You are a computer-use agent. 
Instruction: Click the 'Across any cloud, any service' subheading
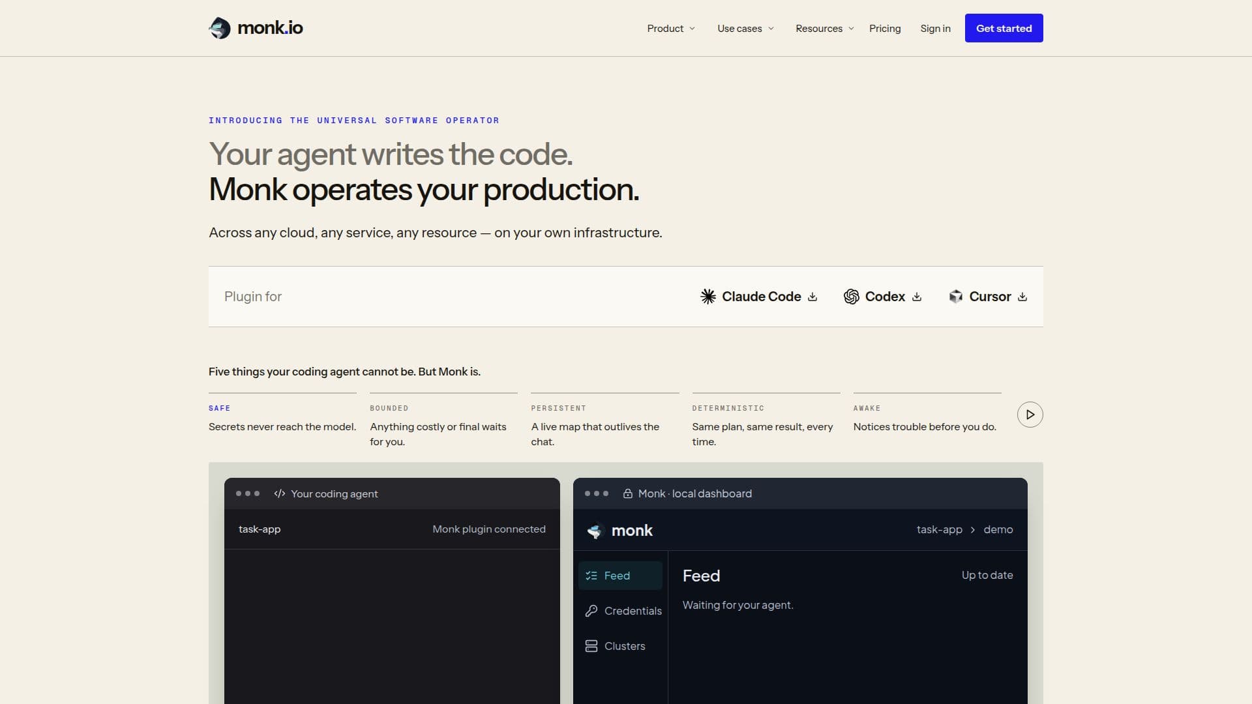click(x=436, y=233)
